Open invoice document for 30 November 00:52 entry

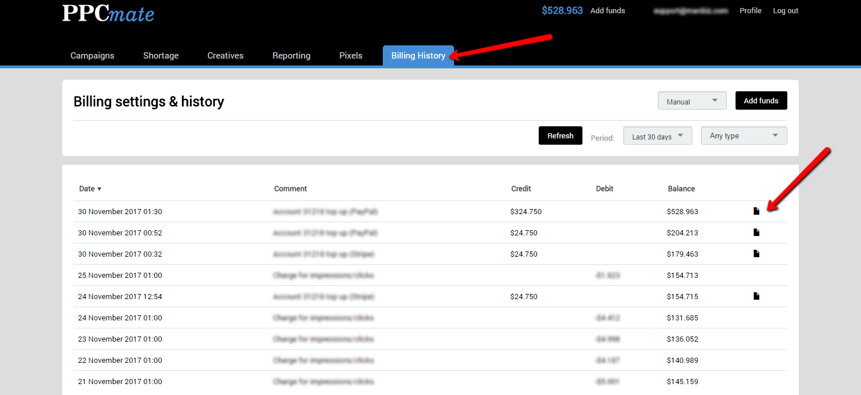(756, 233)
